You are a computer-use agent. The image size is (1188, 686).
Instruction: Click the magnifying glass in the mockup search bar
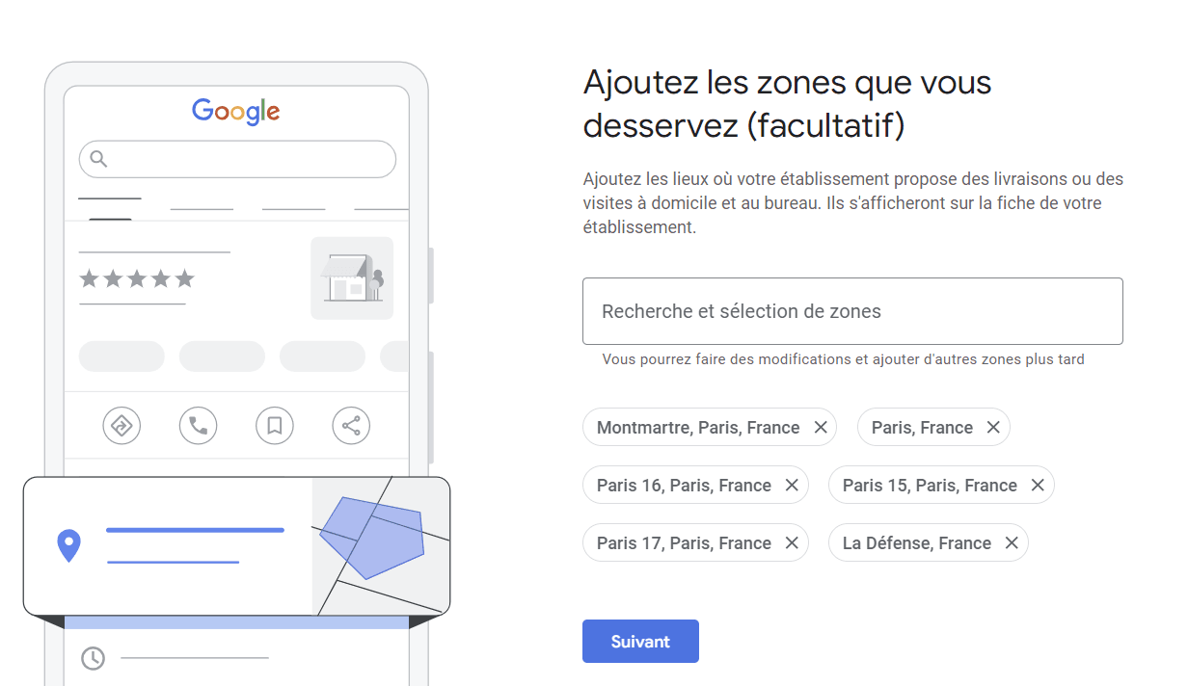coord(98,159)
